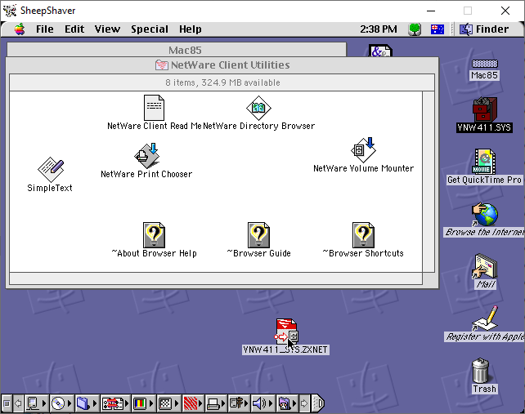Open the Australian flag keyboard menu
This screenshot has height=414, width=525.
[437, 29]
